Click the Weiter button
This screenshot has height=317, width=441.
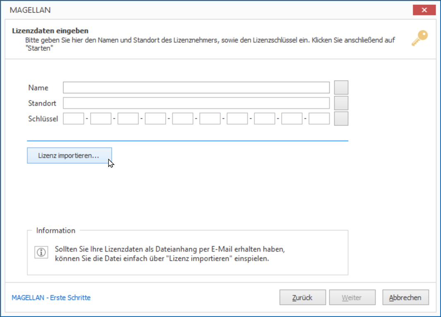click(x=352, y=297)
